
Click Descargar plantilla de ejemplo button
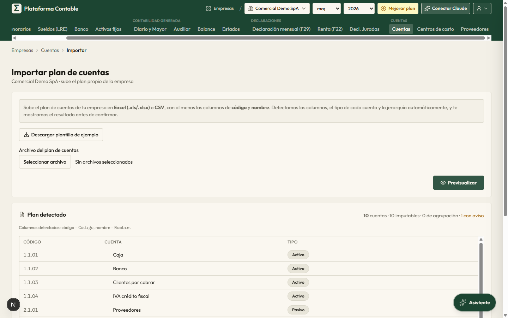[61, 135]
